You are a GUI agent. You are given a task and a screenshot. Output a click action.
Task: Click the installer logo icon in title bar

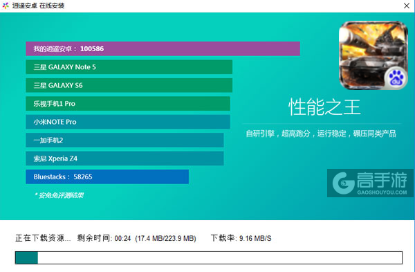(x=6, y=6)
